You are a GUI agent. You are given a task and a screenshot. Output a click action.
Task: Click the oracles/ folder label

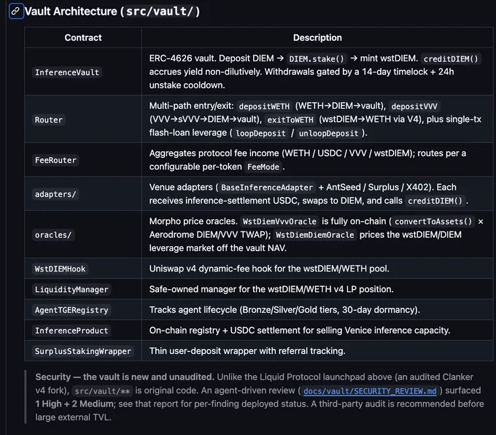click(53, 234)
